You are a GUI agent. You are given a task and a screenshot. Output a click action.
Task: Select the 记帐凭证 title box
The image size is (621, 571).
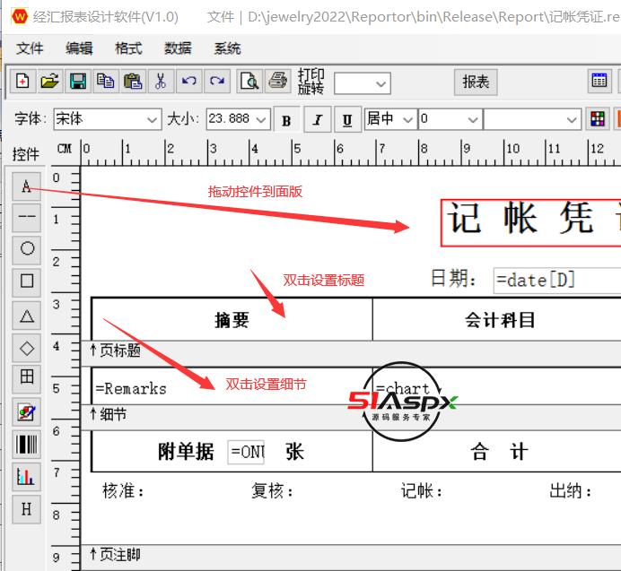pos(531,223)
